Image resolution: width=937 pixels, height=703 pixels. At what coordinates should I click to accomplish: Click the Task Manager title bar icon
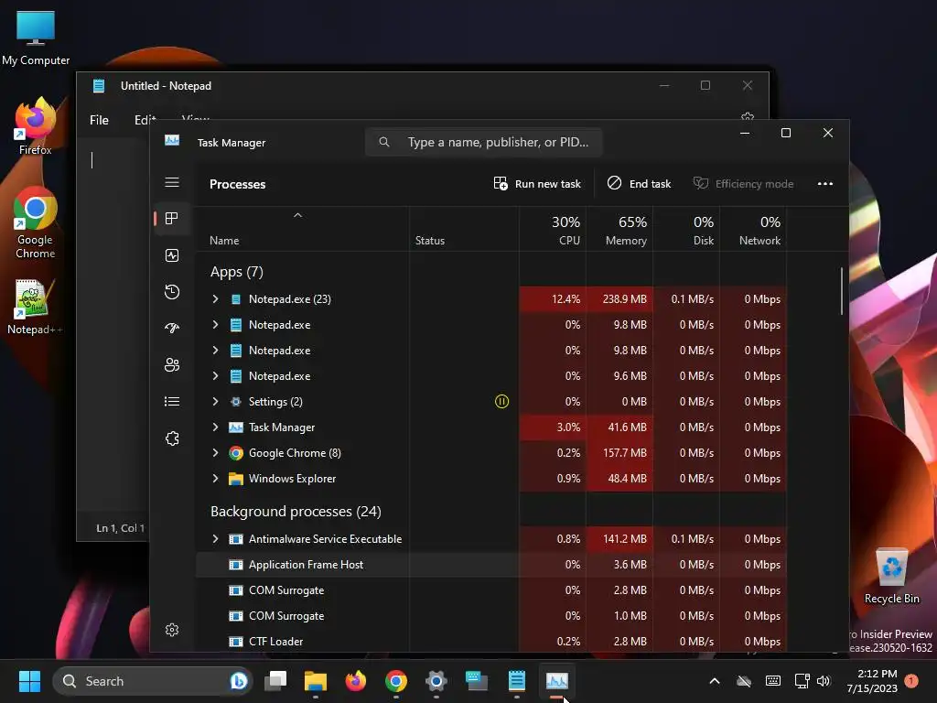[172, 140]
